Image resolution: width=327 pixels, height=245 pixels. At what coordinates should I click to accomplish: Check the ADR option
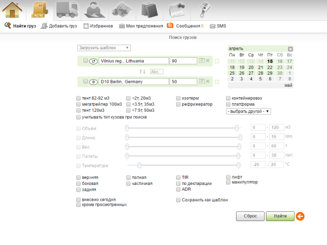pyautogui.click(x=178, y=189)
